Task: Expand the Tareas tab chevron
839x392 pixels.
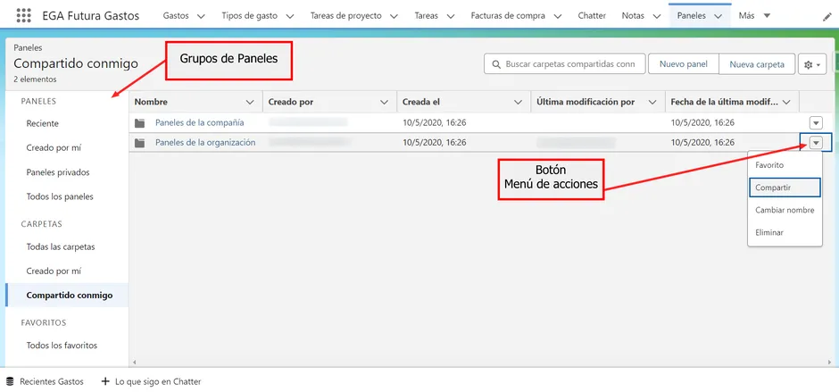Action: coord(451,16)
